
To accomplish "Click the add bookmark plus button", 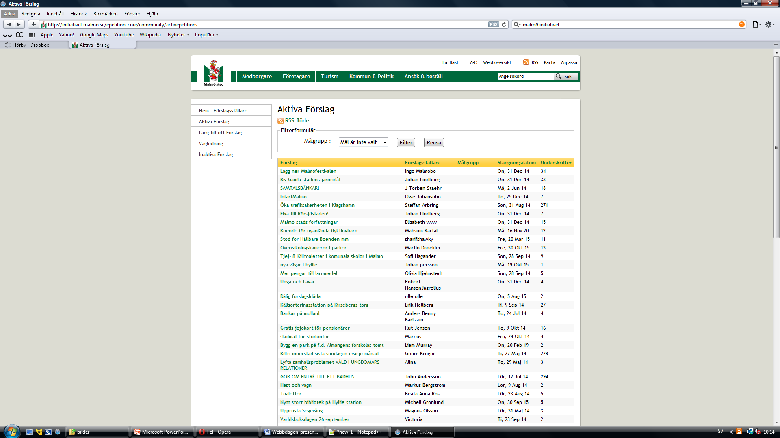I will click(34, 25).
